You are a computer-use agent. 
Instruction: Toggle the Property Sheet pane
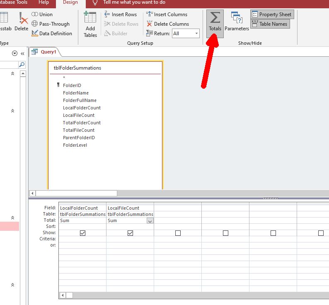pyautogui.click(x=272, y=14)
